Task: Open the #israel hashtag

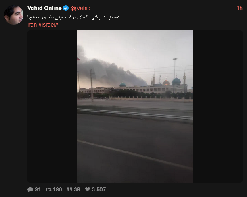Action: click(x=48, y=25)
